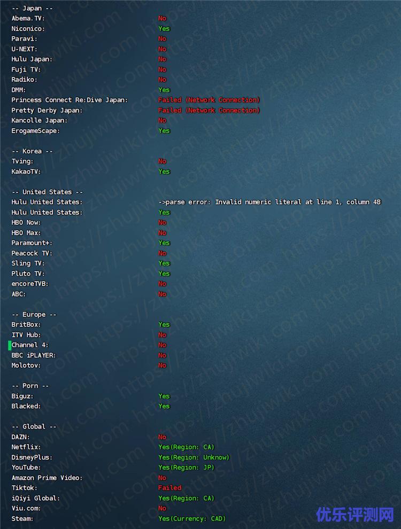The height and width of the screenshot is (529, 401).
Task: Click the green cursor block before Channel 4
Action: 10,345
